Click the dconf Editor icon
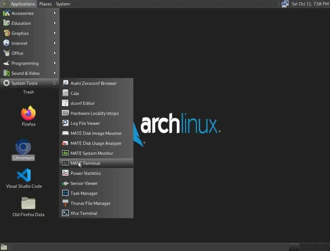This screenshot has width=330, height=251. 65,103
